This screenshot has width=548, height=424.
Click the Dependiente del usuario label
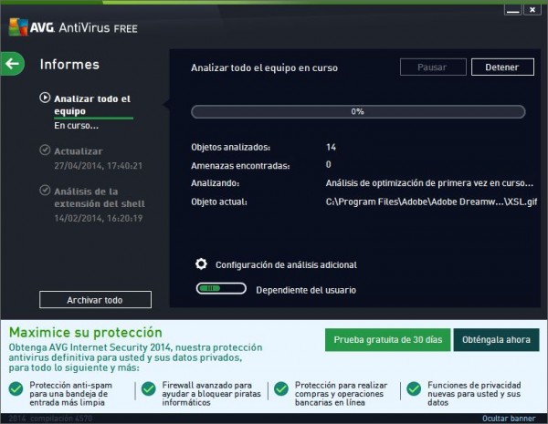[306, 290]
